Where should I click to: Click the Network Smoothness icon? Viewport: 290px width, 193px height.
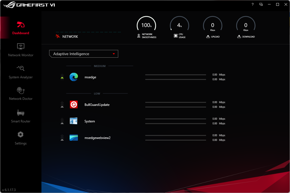click(139, 36)
